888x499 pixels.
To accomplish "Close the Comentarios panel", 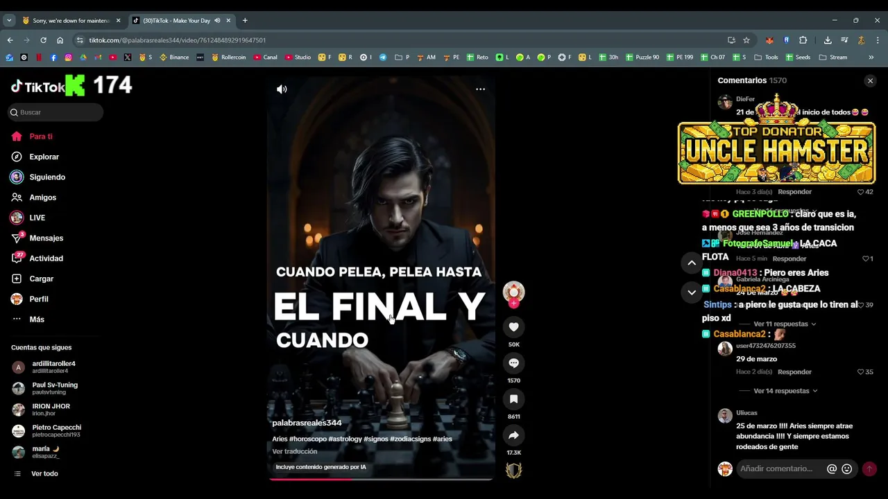I will [x=870, y=81].
